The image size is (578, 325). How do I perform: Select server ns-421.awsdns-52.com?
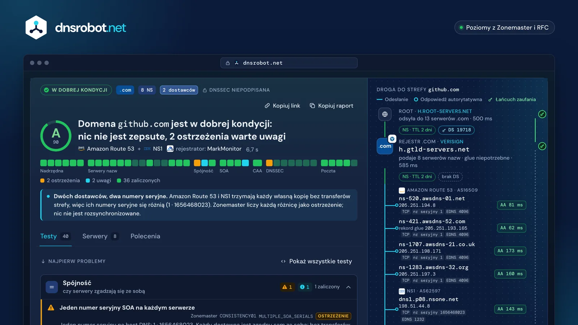pos(432,221)
